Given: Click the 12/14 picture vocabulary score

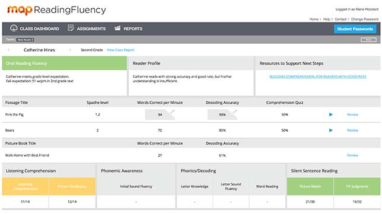Looking at the screenshot, I should point(72,202).
